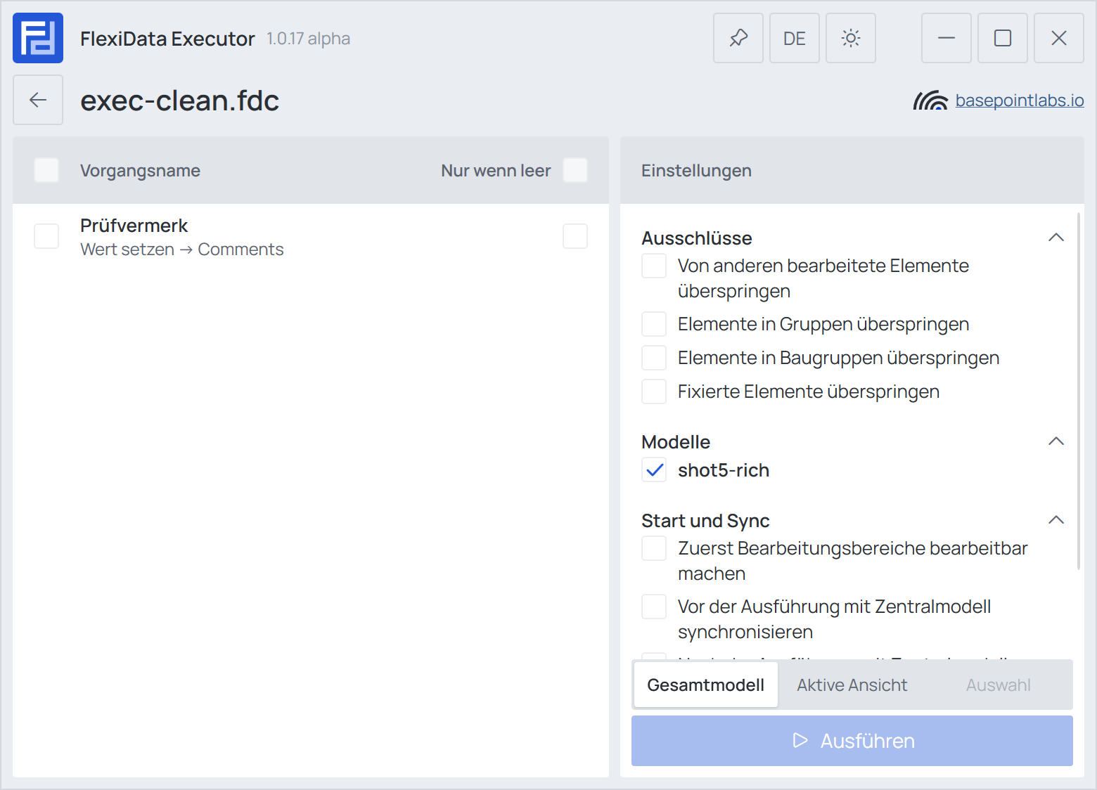Click the Vorgangsname column header
The height and width of the screenshot is (790, 1097).
(x=140, y=171)
